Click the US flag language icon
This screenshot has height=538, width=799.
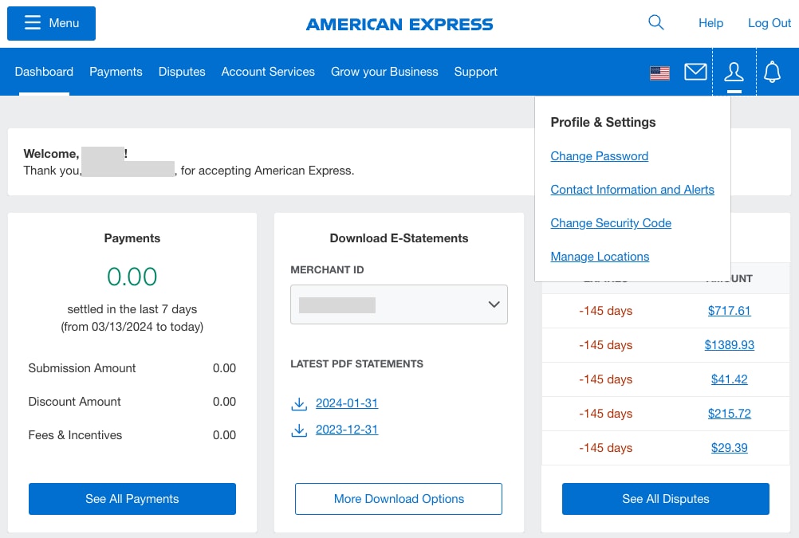[659, 72]
